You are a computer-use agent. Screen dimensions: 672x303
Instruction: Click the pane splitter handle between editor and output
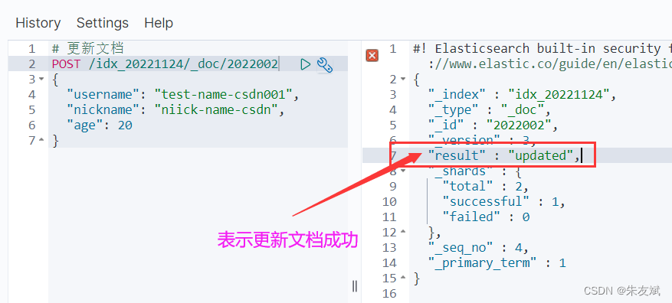(x=355, y=286)
